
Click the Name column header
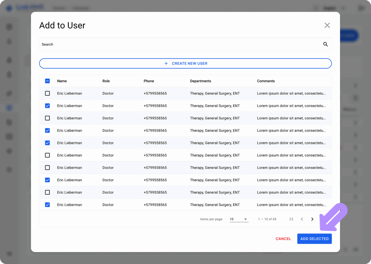coord(62,81)
